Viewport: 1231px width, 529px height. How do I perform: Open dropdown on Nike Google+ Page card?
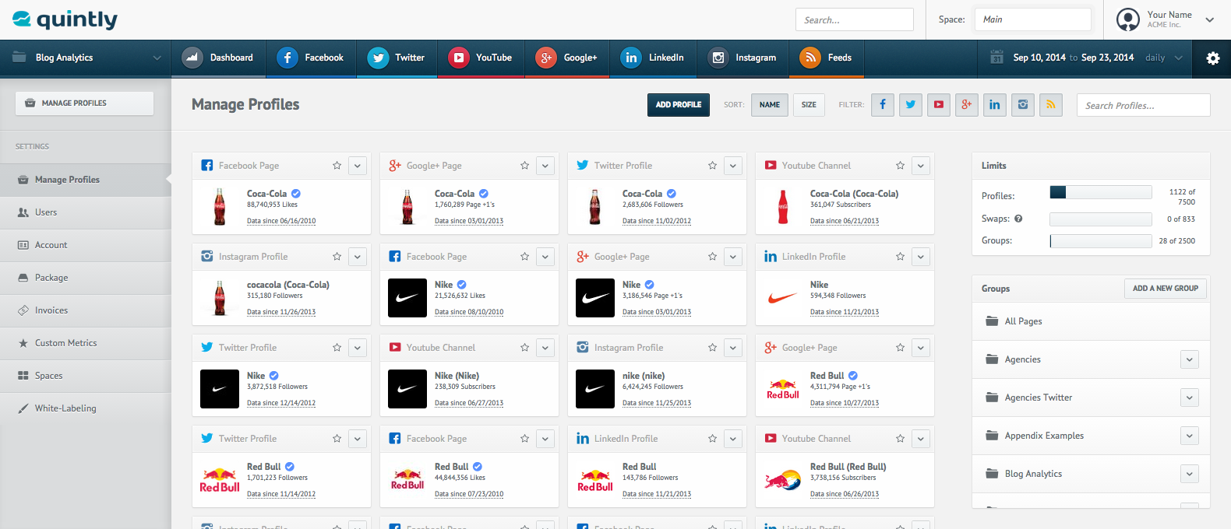(733, 257)
